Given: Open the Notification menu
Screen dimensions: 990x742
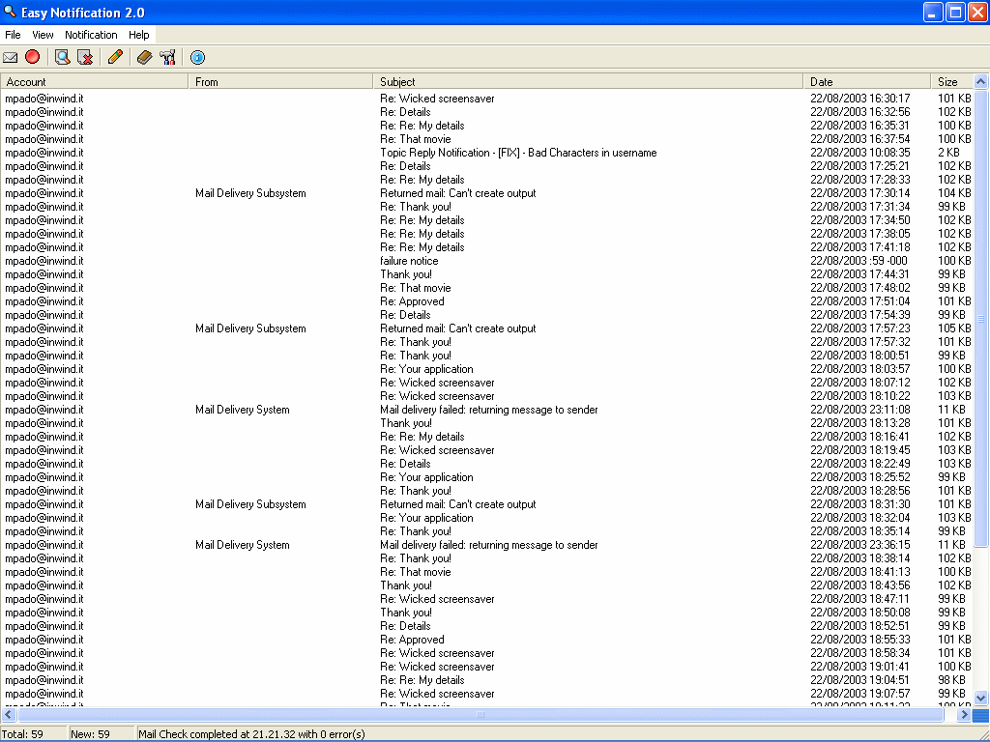Looking at the screenshot, I should (91, 35).
